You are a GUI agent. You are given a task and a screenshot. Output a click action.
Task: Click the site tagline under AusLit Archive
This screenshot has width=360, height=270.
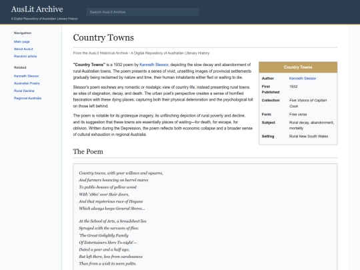(45, 19)
